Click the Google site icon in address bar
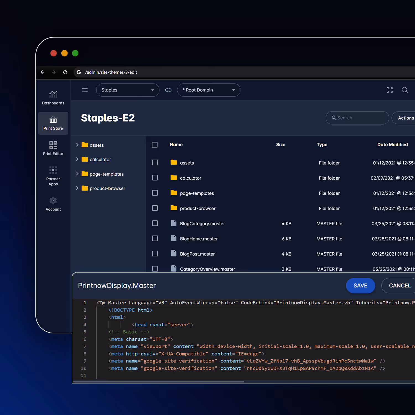 pyautogui.click(x=79, y=72)
